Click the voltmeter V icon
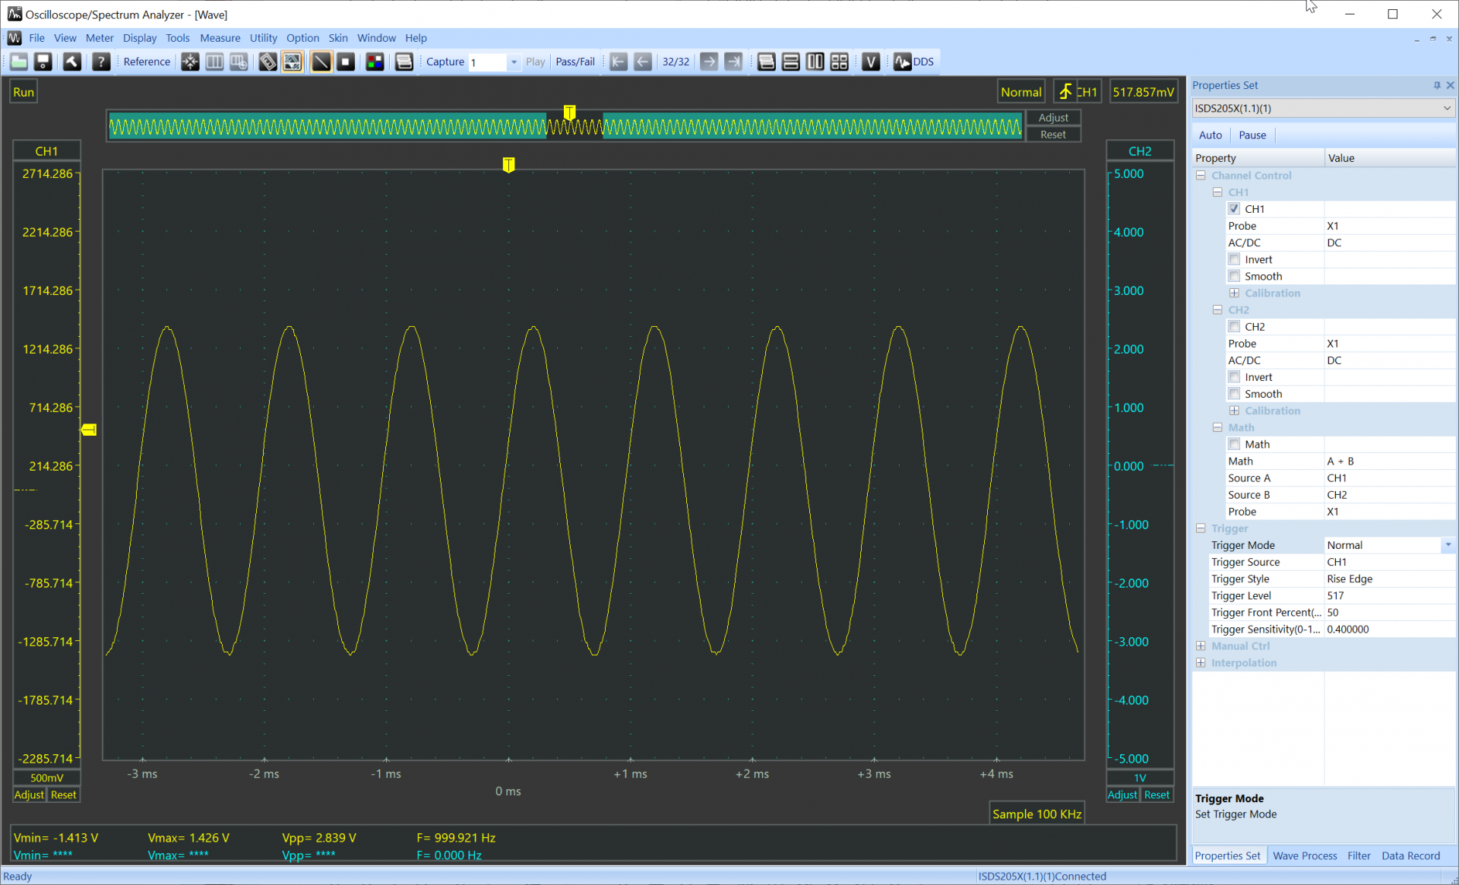The height and width of the screenshot is (885, 1459). coord(871,62)
